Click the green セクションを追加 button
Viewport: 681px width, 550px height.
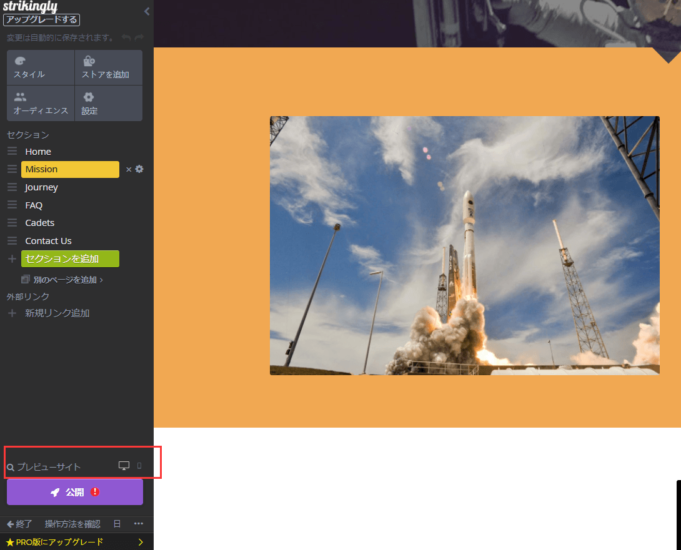click(70, 258)
